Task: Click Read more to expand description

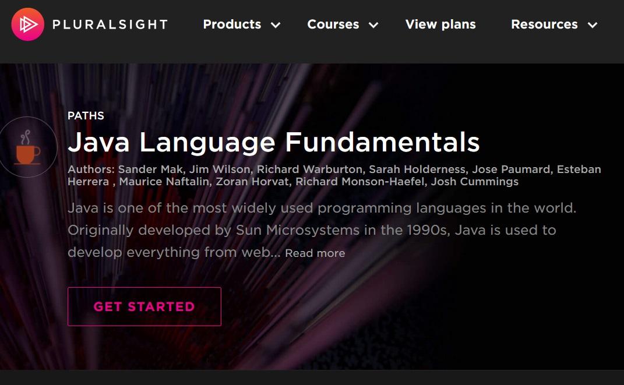Action: point(315,253)
